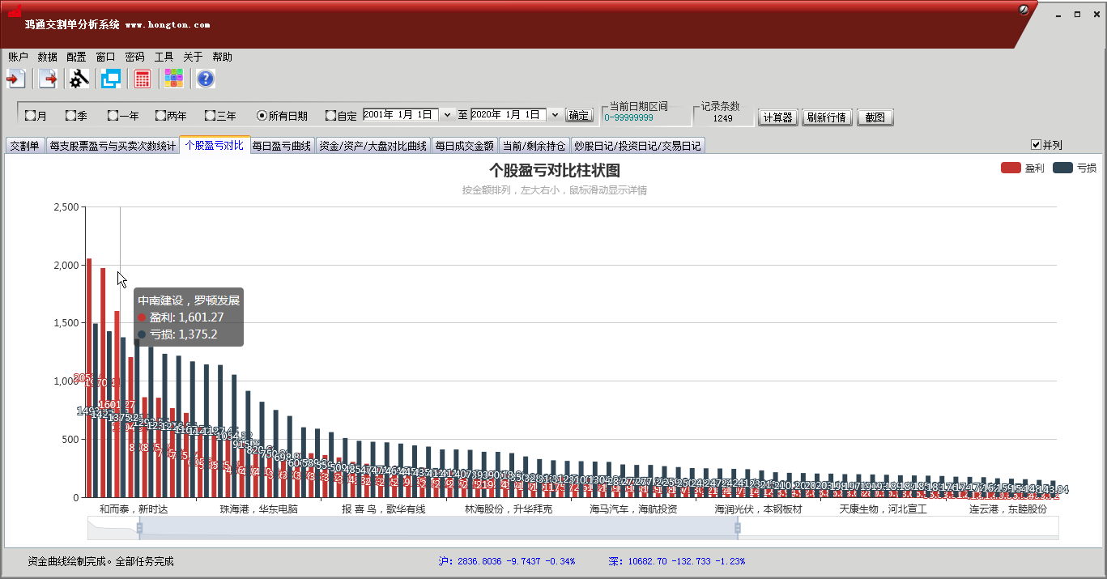Open the blue help question mark icon

pyautogui.click(x=206, y=79)
